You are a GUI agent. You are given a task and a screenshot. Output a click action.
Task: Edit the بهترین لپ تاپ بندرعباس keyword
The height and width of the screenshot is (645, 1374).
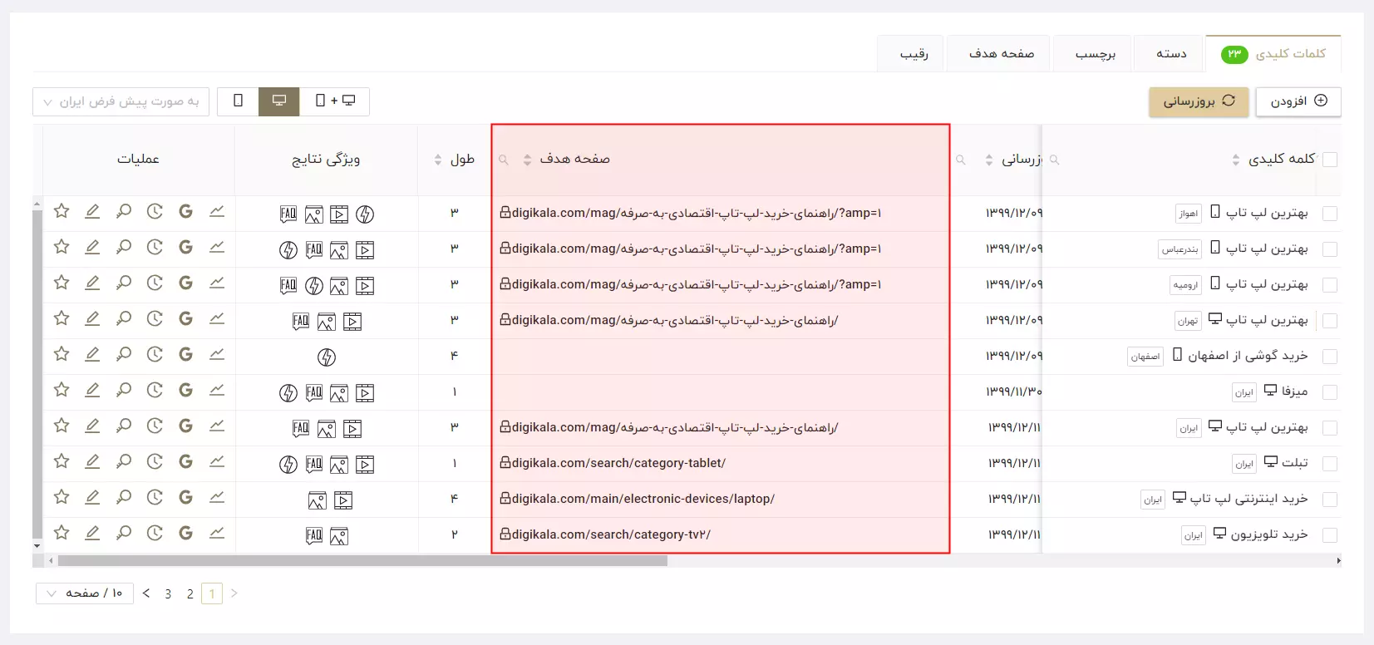coord(92,247)
